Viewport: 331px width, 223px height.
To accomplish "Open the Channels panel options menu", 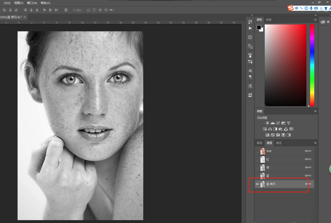I will (x=315, y=143).
